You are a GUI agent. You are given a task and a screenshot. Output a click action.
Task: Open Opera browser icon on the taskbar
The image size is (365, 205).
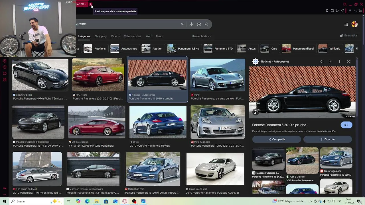[125, 201]
